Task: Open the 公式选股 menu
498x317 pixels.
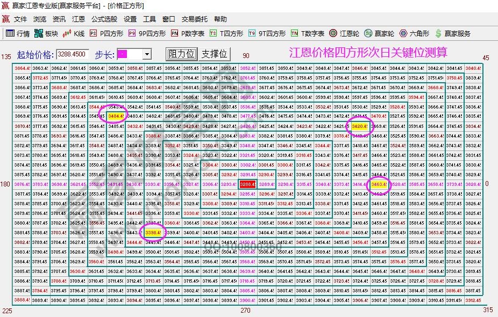Action: [104, 18]
